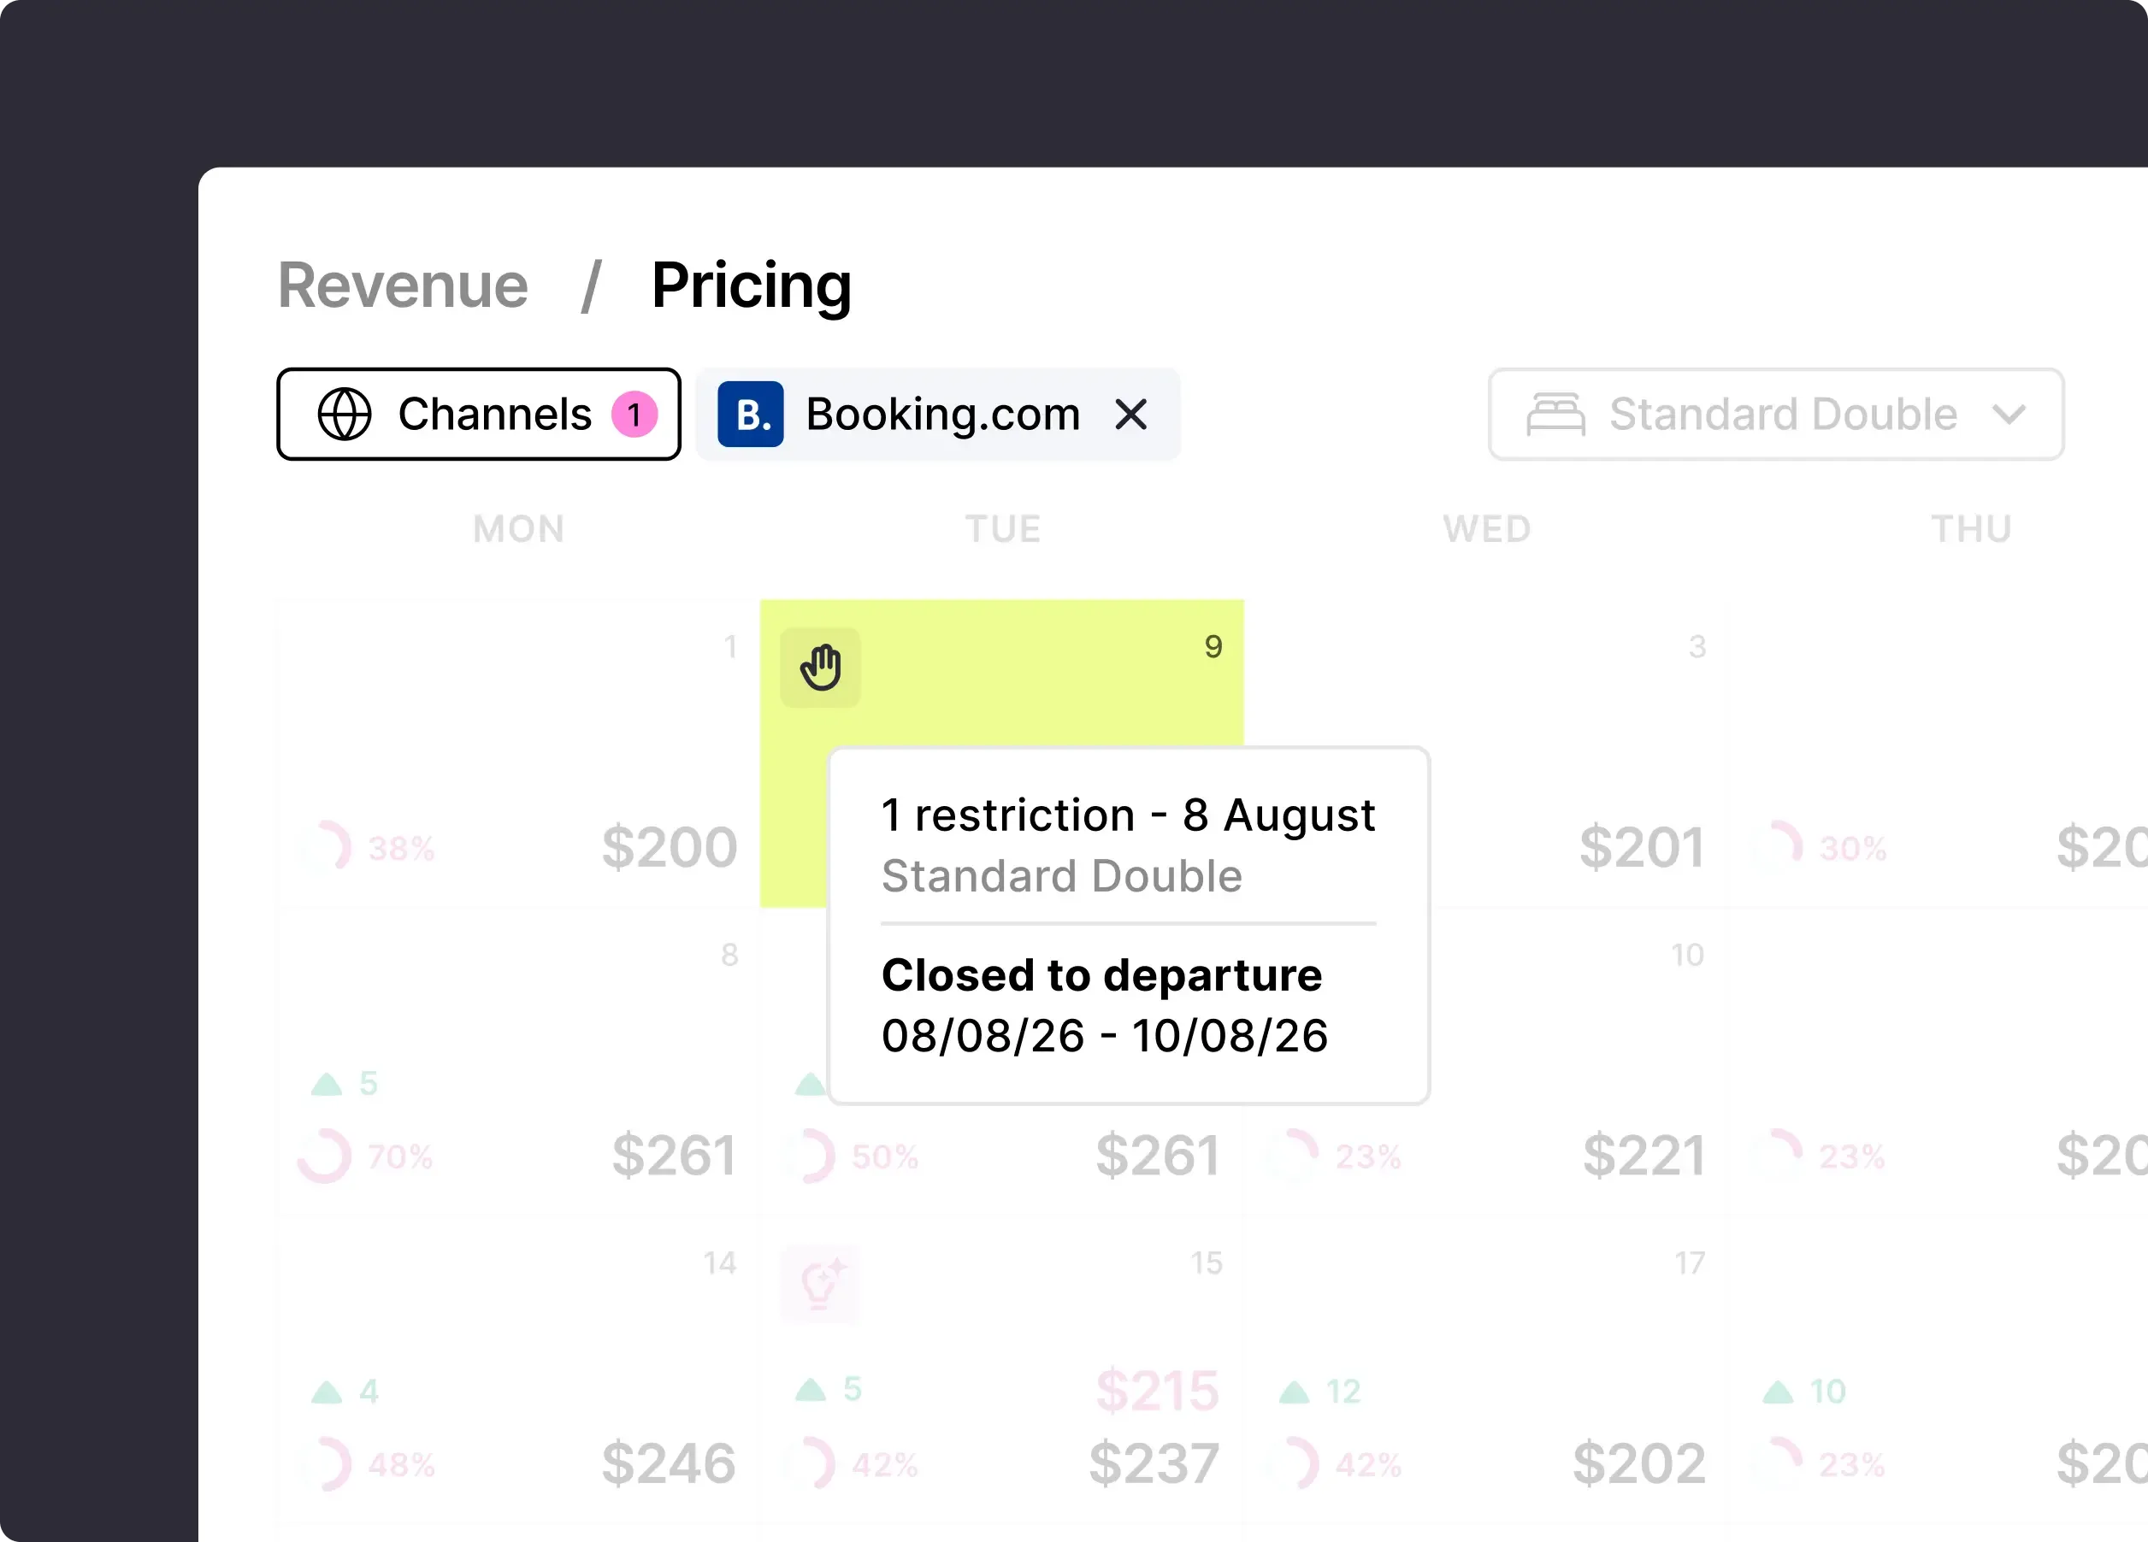Click the Pricing breadcrumb title

pos(751,285)
